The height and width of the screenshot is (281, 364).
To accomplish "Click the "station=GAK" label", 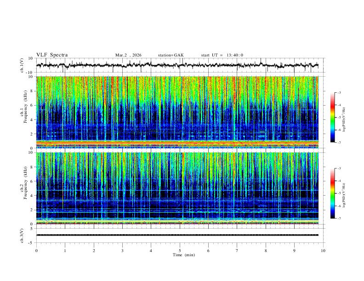I will [171, 55].
